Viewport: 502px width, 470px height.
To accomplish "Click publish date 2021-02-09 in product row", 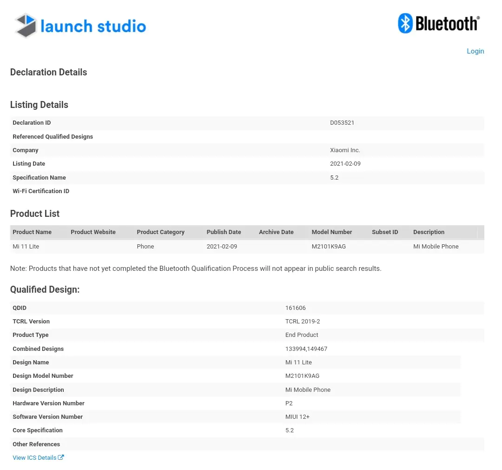I will click(222, 246).
